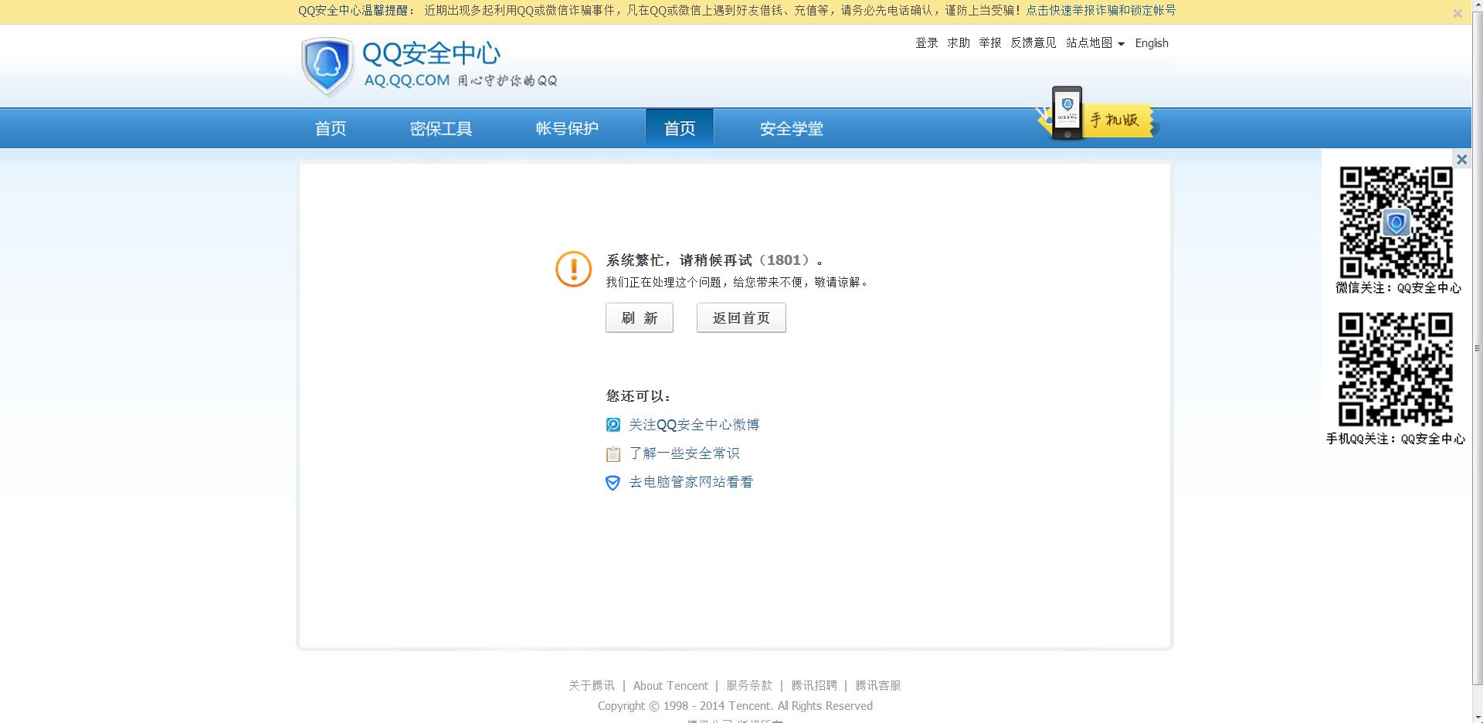Viewport: 1483px width, 723px height.
Task: Select the highlighted 首页 navigation tab
Action: tap(679, 128)
